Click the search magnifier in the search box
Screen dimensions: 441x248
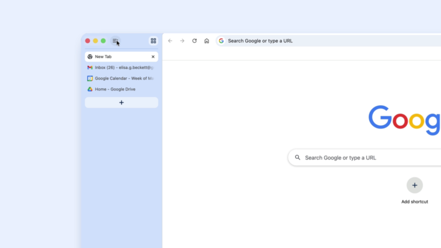click(x=298, y=157)
